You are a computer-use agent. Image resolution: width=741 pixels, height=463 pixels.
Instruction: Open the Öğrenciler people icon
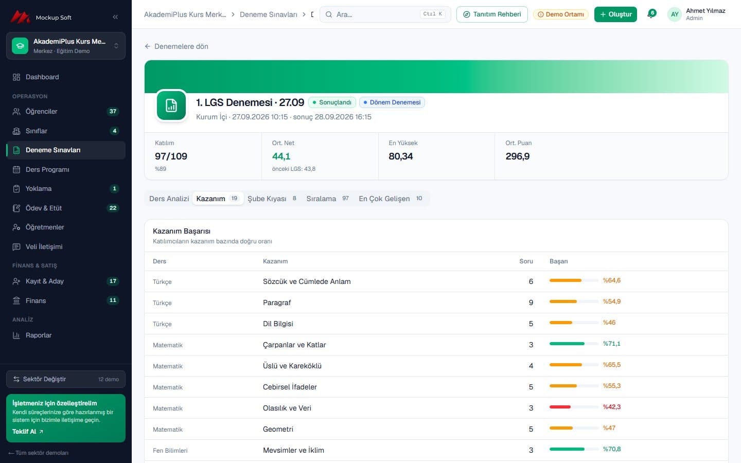[16, 112]
